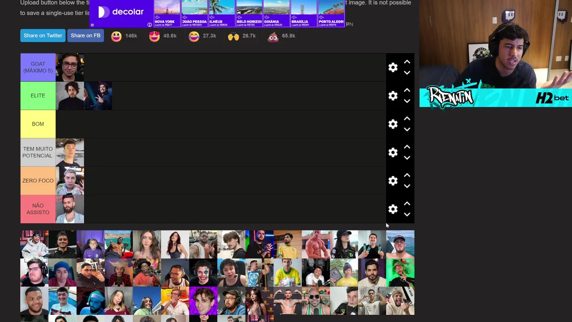Viewport: 572px width, 322px height.
Task: Click the poop reaction emoji
Action: click(273, 36)
